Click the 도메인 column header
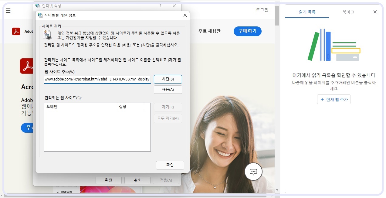Viewport: 386px width, 198px height. (80, 107)
